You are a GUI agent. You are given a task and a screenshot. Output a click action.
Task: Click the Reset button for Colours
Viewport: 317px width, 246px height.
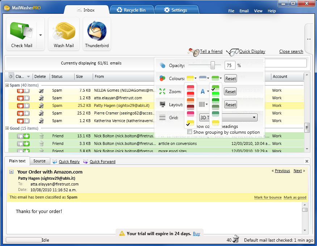[x=230, y=78]
